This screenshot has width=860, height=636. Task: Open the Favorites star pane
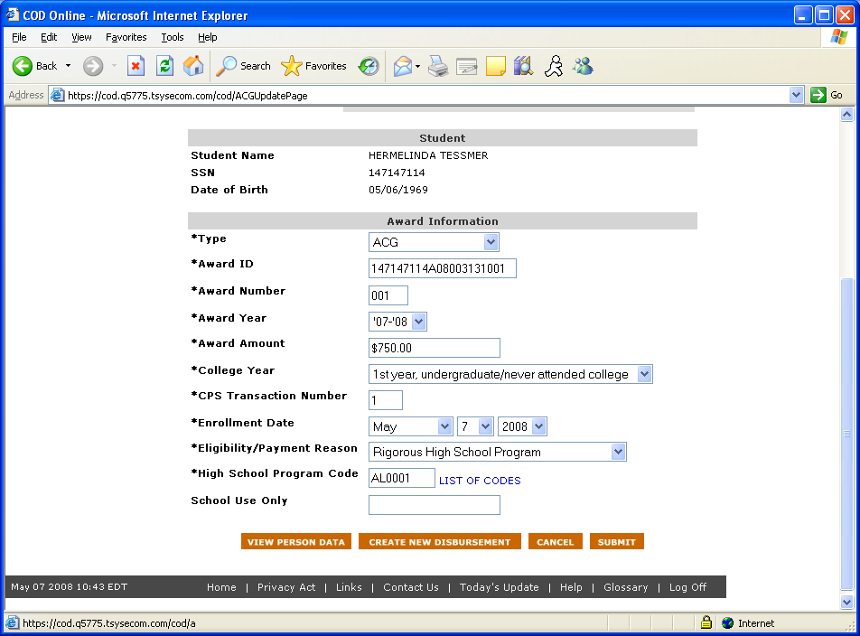pyautogui.click(x=313, y=66)
